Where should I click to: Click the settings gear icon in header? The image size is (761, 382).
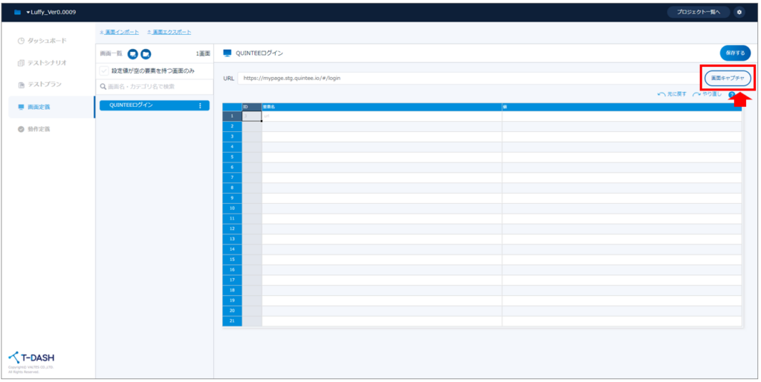(x=738, y=13)
